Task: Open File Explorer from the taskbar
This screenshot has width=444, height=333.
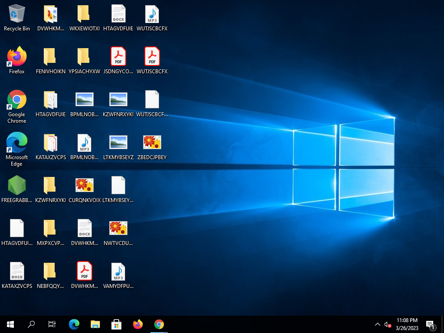Action: (x=95, y=324)
